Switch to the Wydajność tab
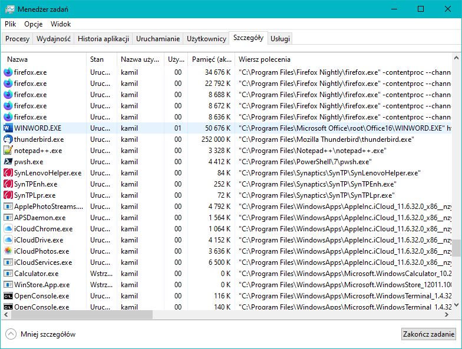Screen dimensions: 462x349 pyautogui.click(x=54, y=38)
